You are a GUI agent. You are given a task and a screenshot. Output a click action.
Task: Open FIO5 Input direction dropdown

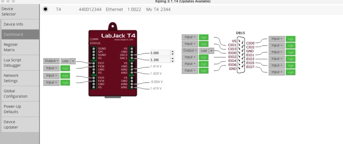pos(51,76)
